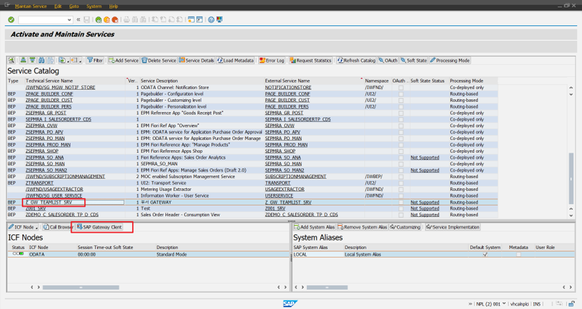
Task: Click Add Service in the catalog toolbar
Action: pos(124,60)
